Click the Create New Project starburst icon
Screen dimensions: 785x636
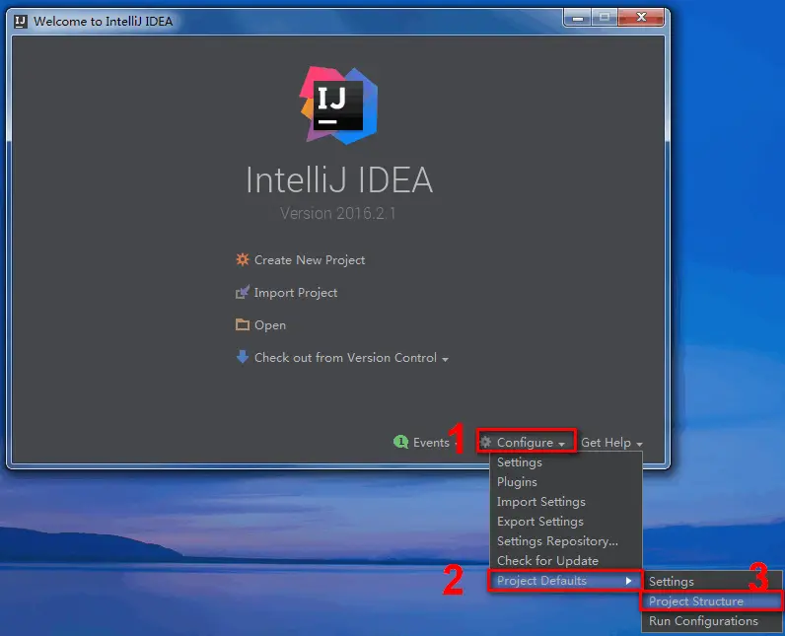[x=243, y=259]
